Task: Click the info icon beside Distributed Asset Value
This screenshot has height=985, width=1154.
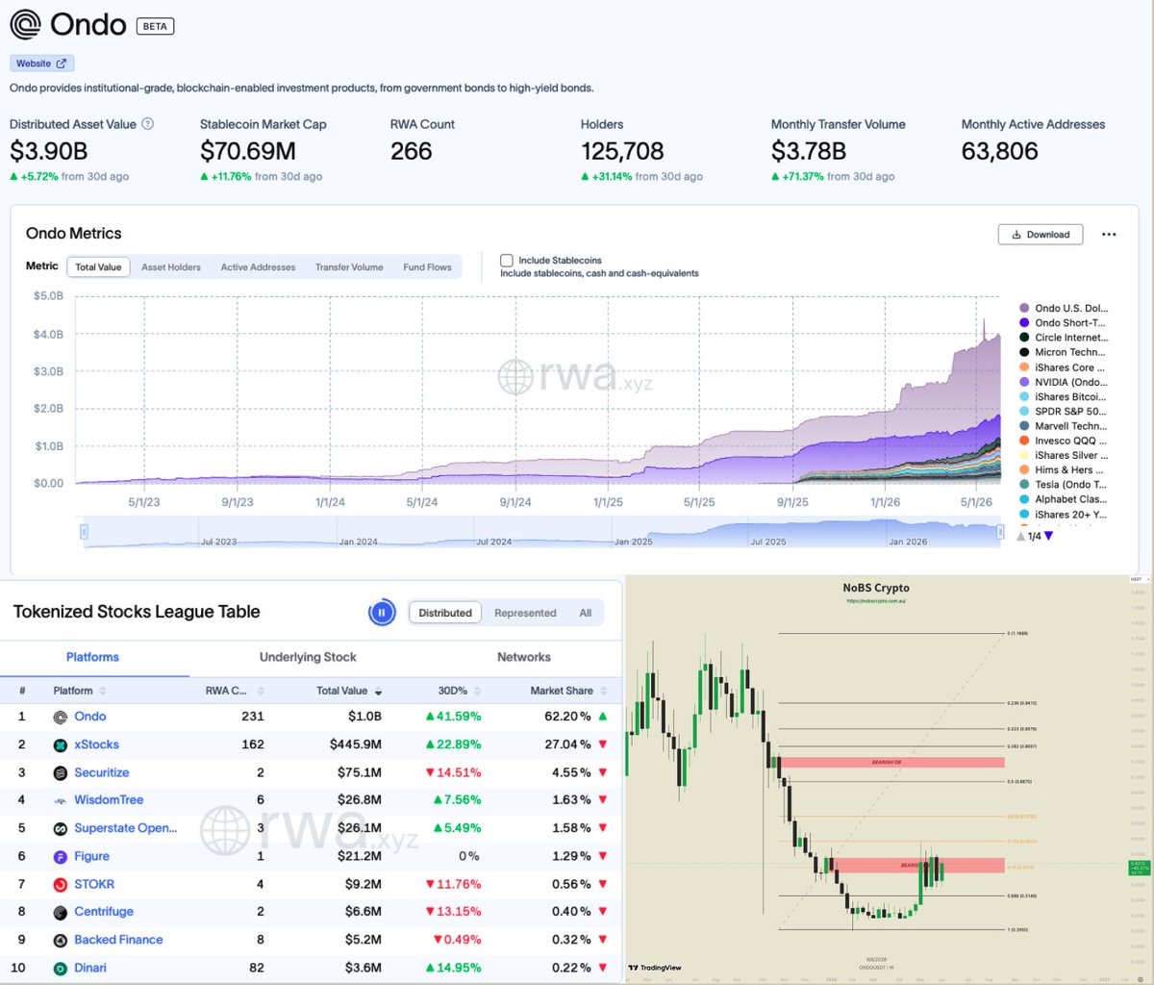Action: point(147,124)
